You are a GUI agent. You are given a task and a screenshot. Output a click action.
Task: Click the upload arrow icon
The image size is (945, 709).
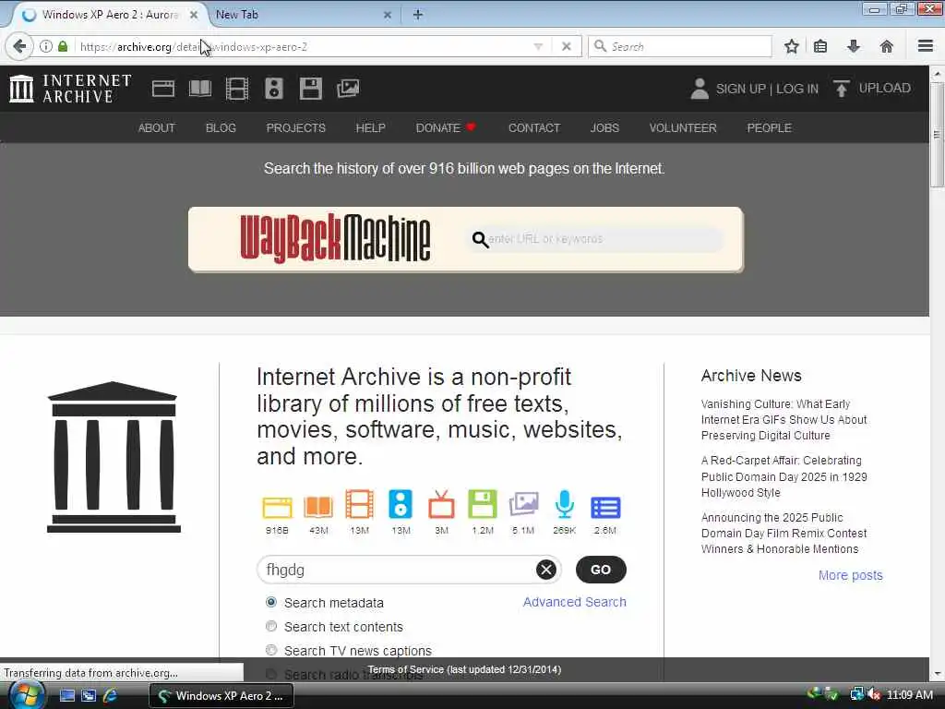tap(842, 89)
